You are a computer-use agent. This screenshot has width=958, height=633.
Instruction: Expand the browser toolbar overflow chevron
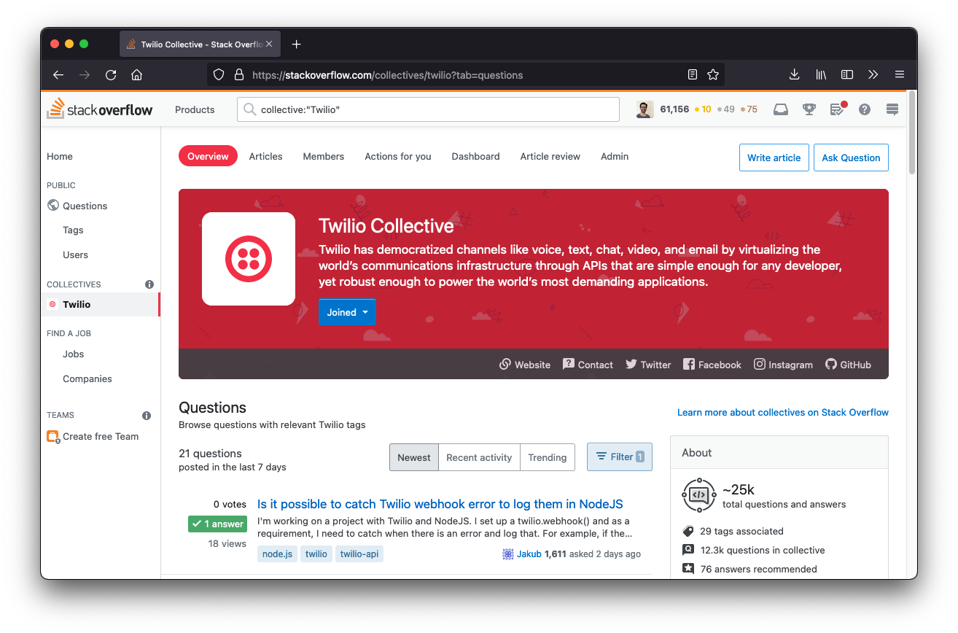click(x=873, y=74)
